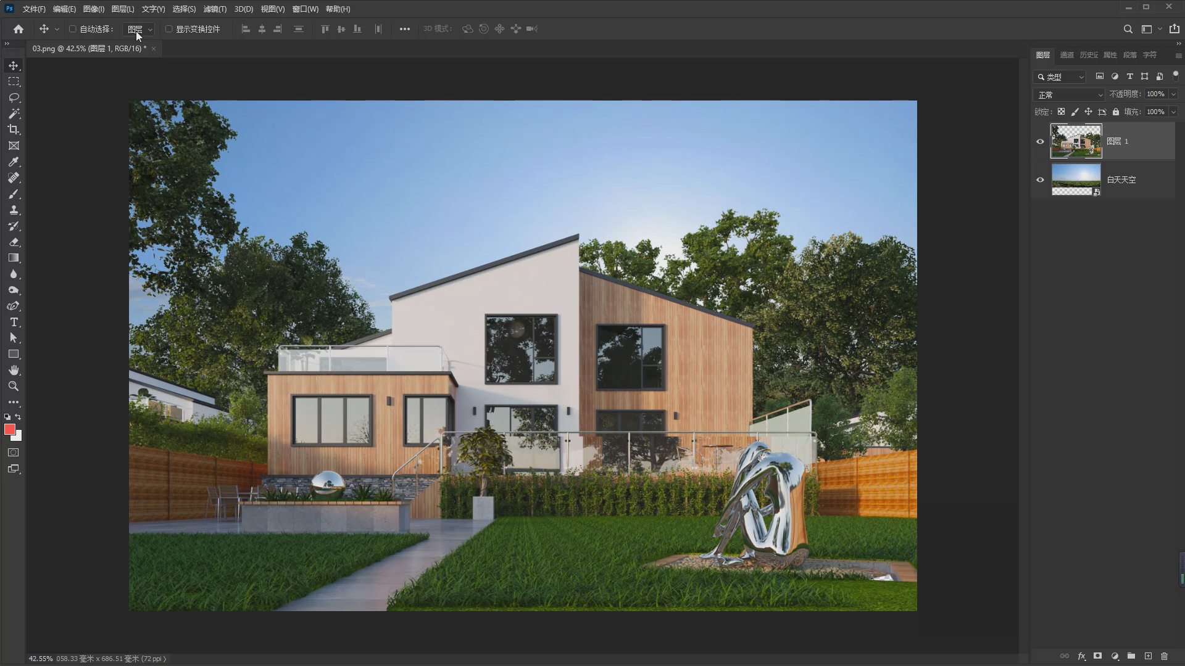The width and height of the screenshot is (1185, 666).
Task: Click the Home button in options bar
Action: (19, 29)
